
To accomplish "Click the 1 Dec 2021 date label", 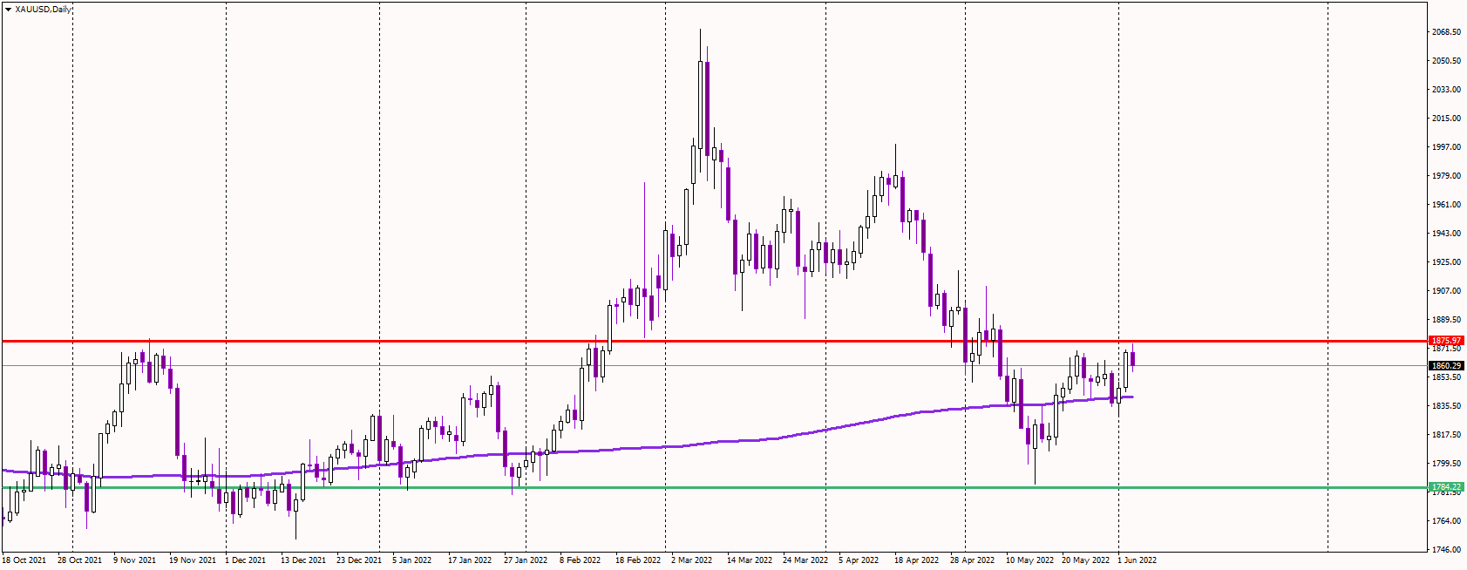I will (245, 560).
